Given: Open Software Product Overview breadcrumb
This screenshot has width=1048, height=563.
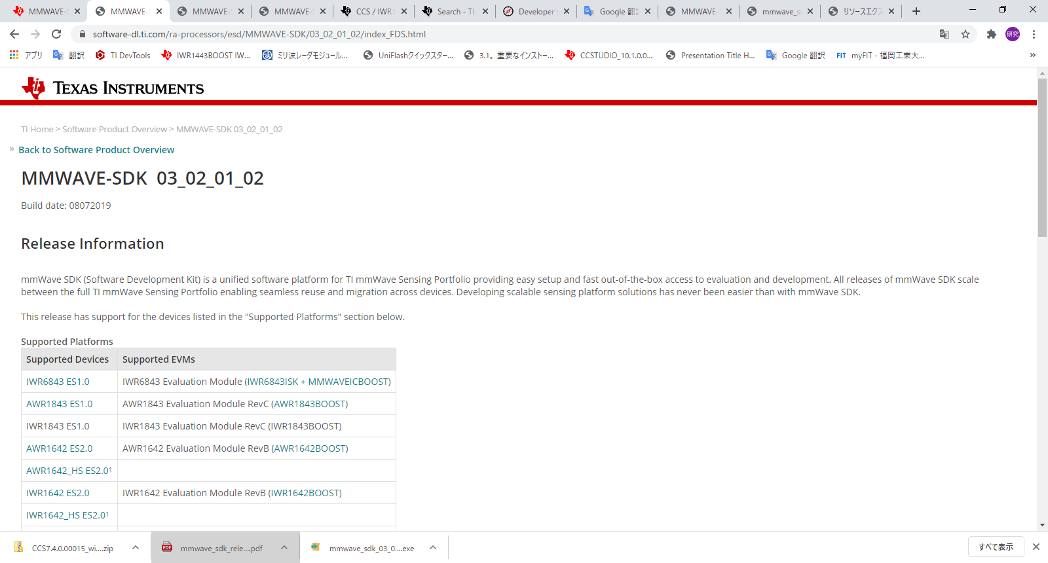Looking at the screenshot, I should tap(115, 130).
